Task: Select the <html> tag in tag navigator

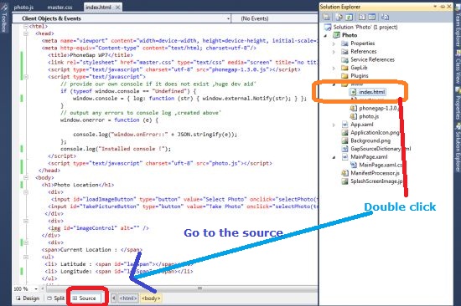Action: 128,298
